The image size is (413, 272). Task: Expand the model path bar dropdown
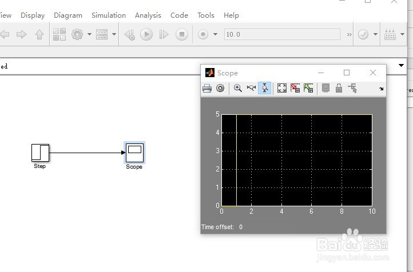coord(401,65)
